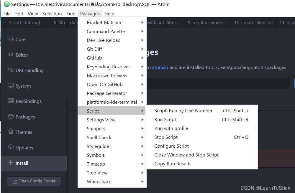The image size is (295, 193).
Task: Open Spell Check submenu
Action: [112, 137]
